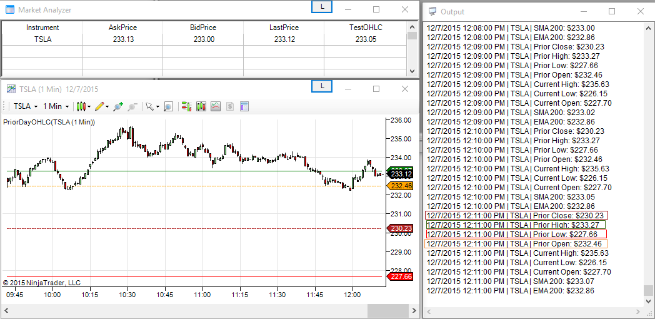Image resolution: width=655 pixels, height=319 pixels.
Task: Click the L link button in Market Analyzer
Action: (x=322, y=7)
